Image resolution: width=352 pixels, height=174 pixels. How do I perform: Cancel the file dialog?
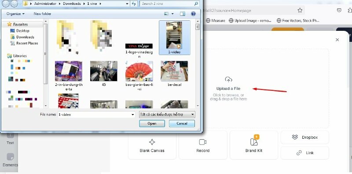coord(182,123)
